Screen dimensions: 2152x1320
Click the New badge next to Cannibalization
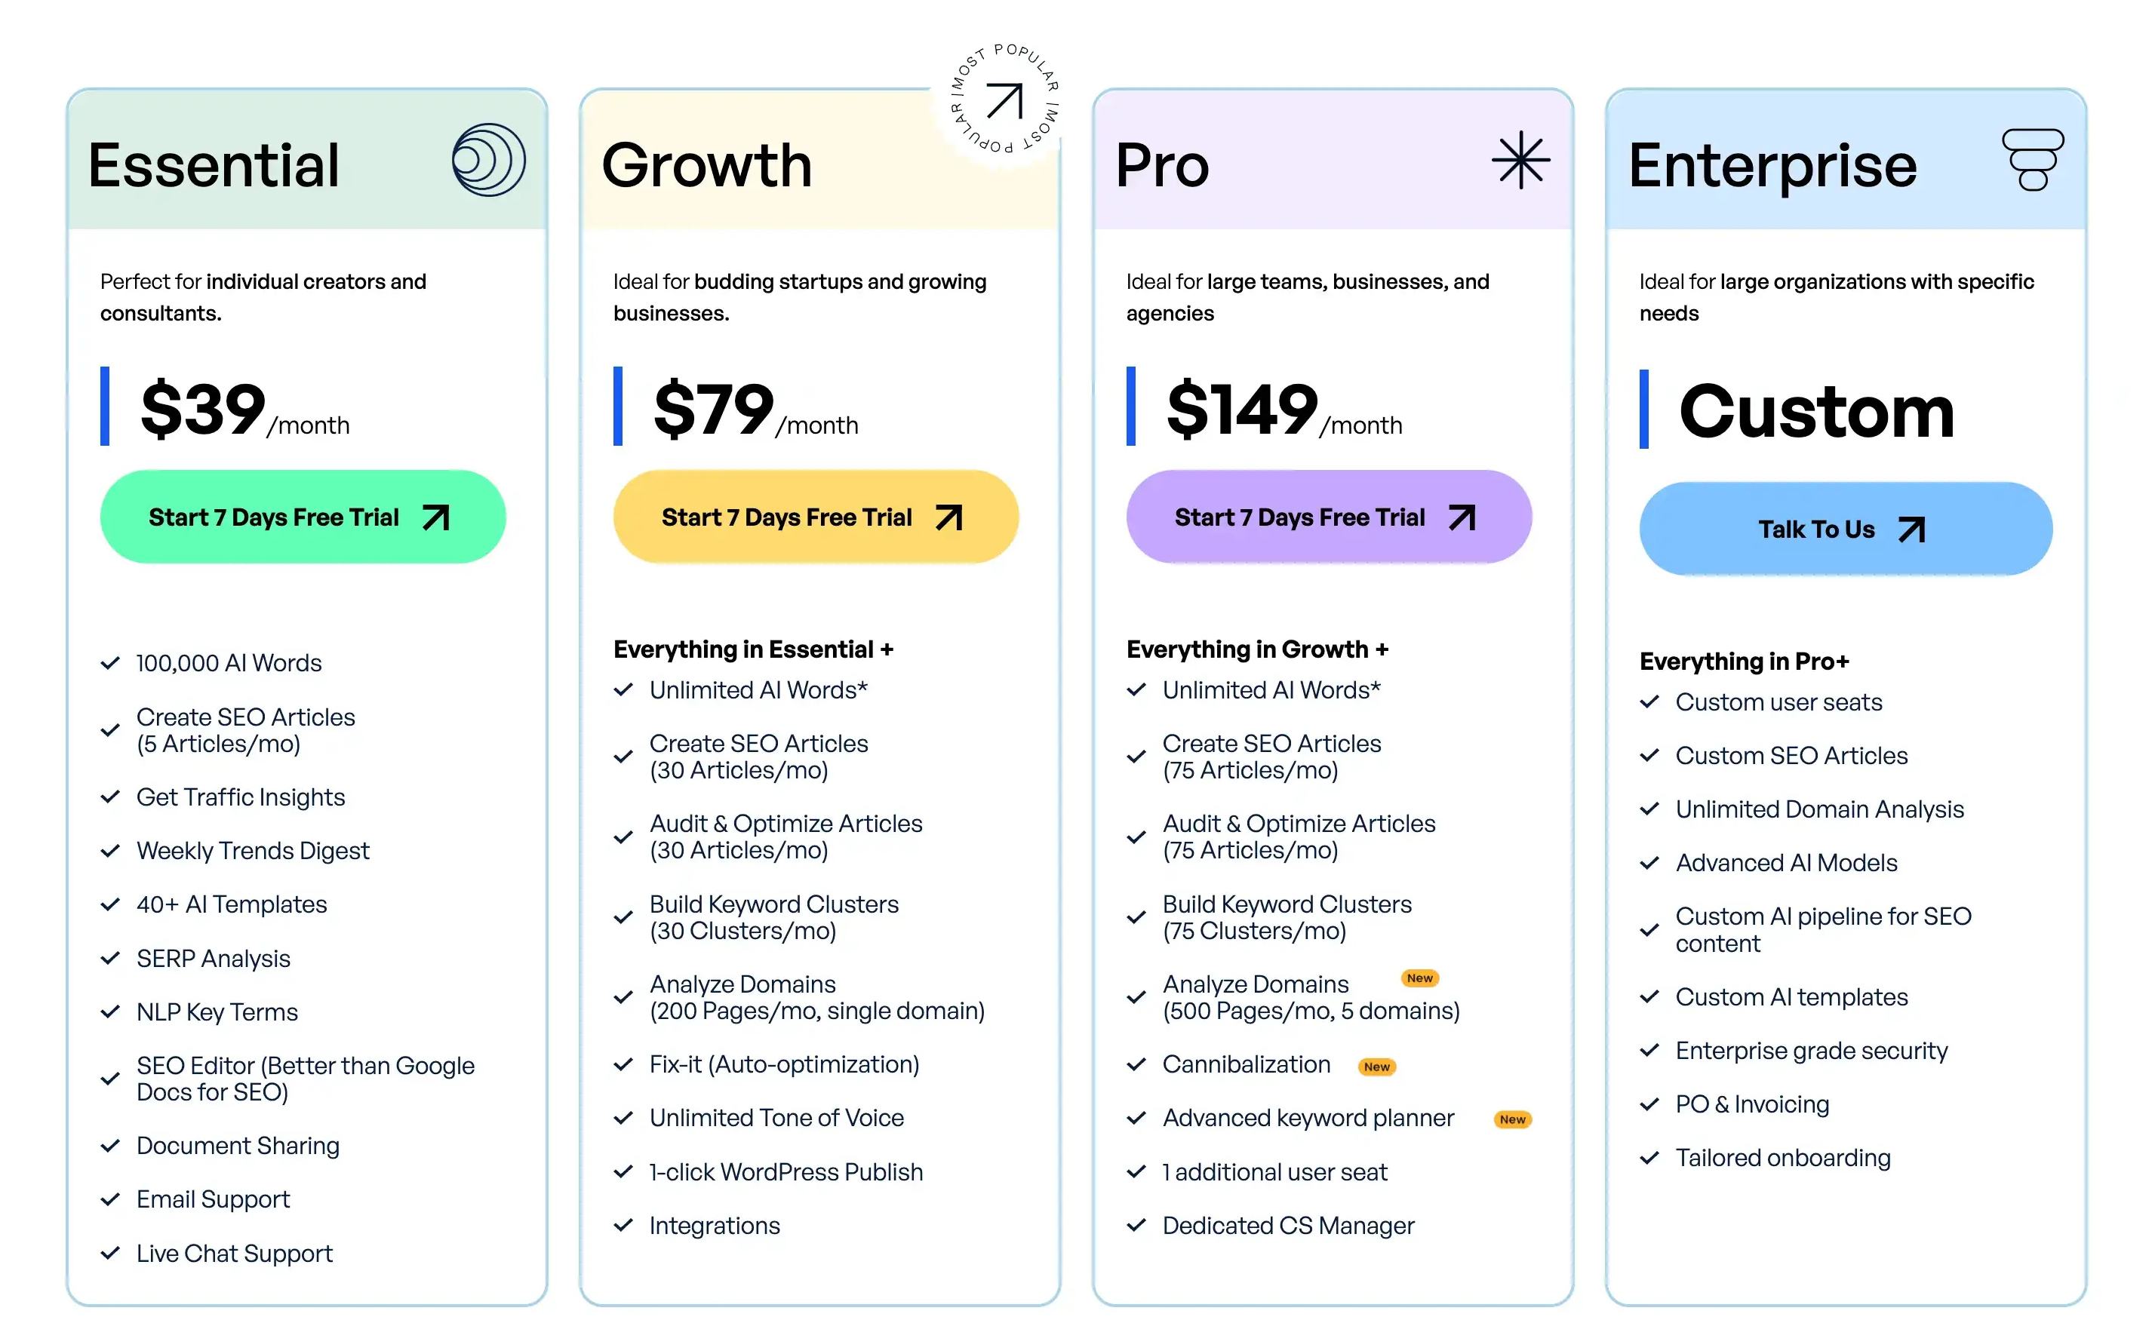[1376, 1067]
